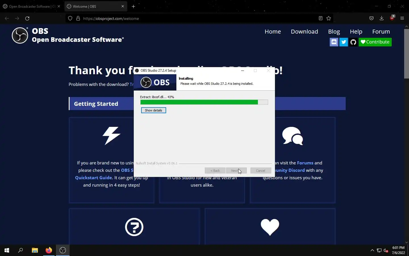Go back in browser history
Screen dimensions: 409x256
click(7, 18)
